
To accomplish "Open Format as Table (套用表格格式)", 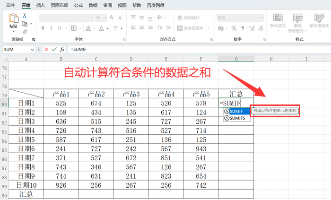I will 297,23.
